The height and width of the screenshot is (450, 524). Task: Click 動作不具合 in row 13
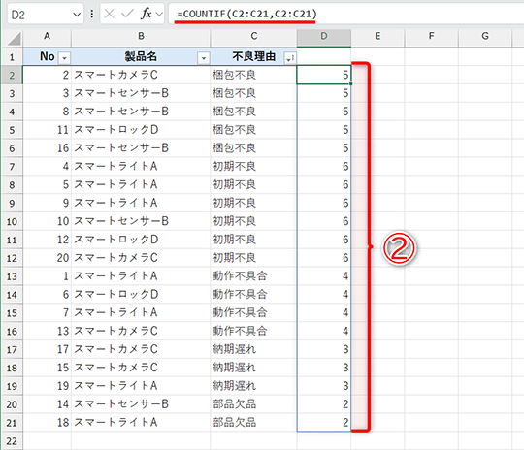(x=240, y=276)
